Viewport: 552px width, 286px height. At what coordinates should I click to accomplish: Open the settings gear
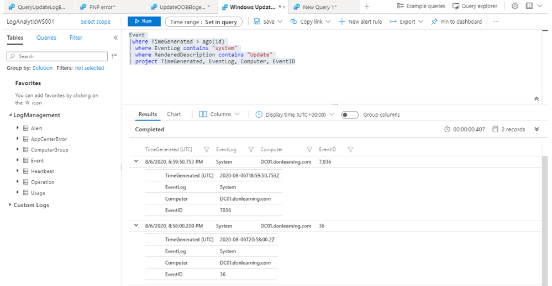pos(515,6)
